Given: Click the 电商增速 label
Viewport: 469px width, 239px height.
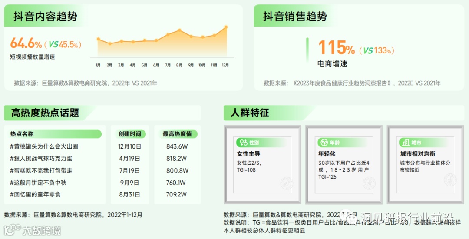Looking at the screenshot, I should pyautogui.click(x=332, y=64).
